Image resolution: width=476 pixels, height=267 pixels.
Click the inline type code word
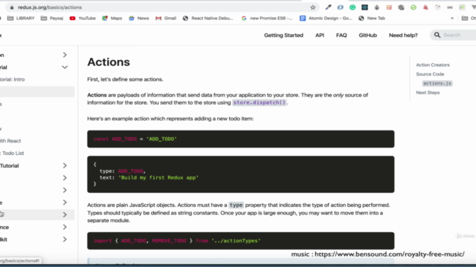236,205
